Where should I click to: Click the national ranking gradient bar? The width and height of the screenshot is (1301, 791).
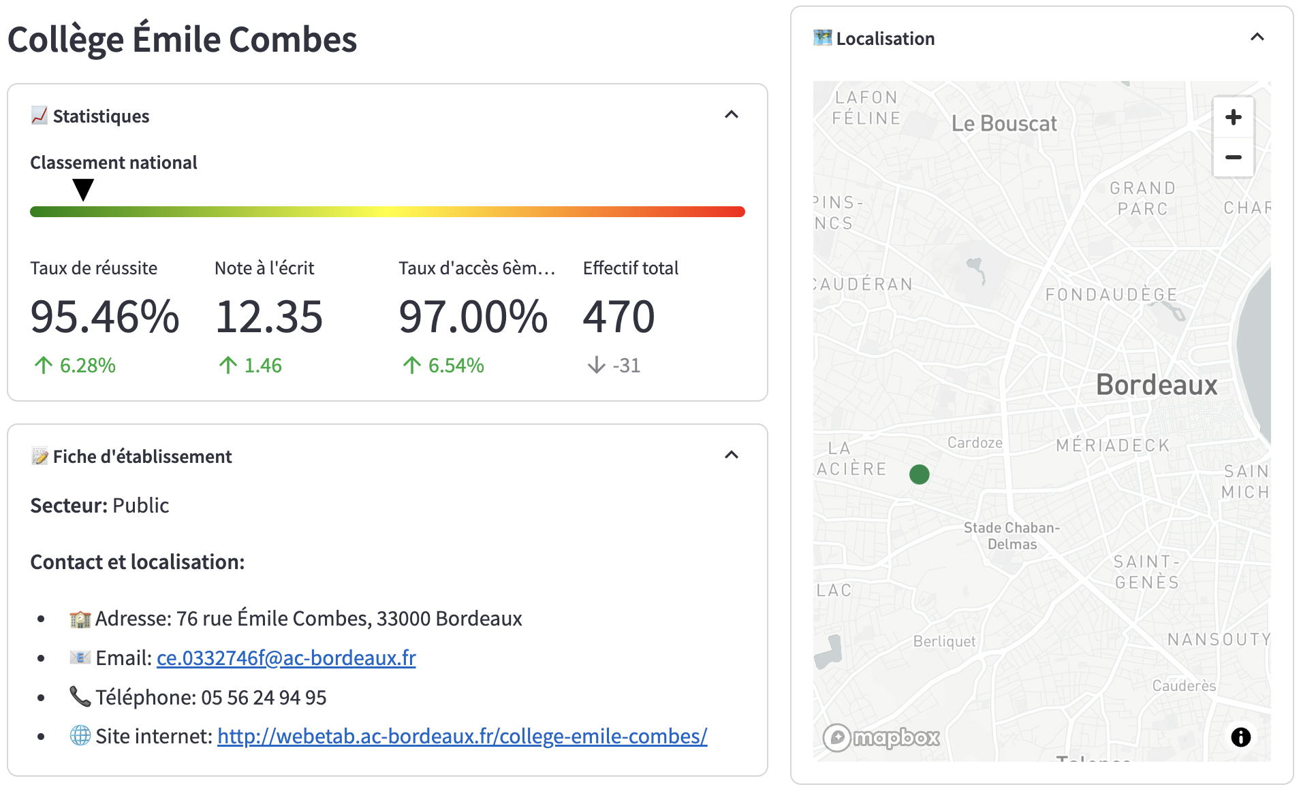[x=388, y=212]
